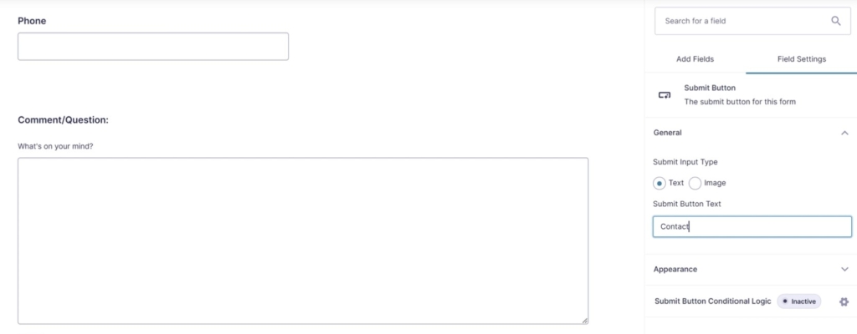Collapse the General section chevron
The width and height of the screenshot is (857, 334).
click(x=844, y=133)
